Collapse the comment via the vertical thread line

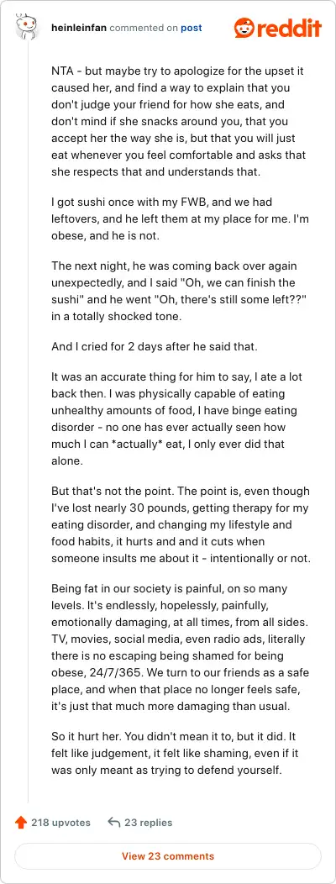click(28, 422)
